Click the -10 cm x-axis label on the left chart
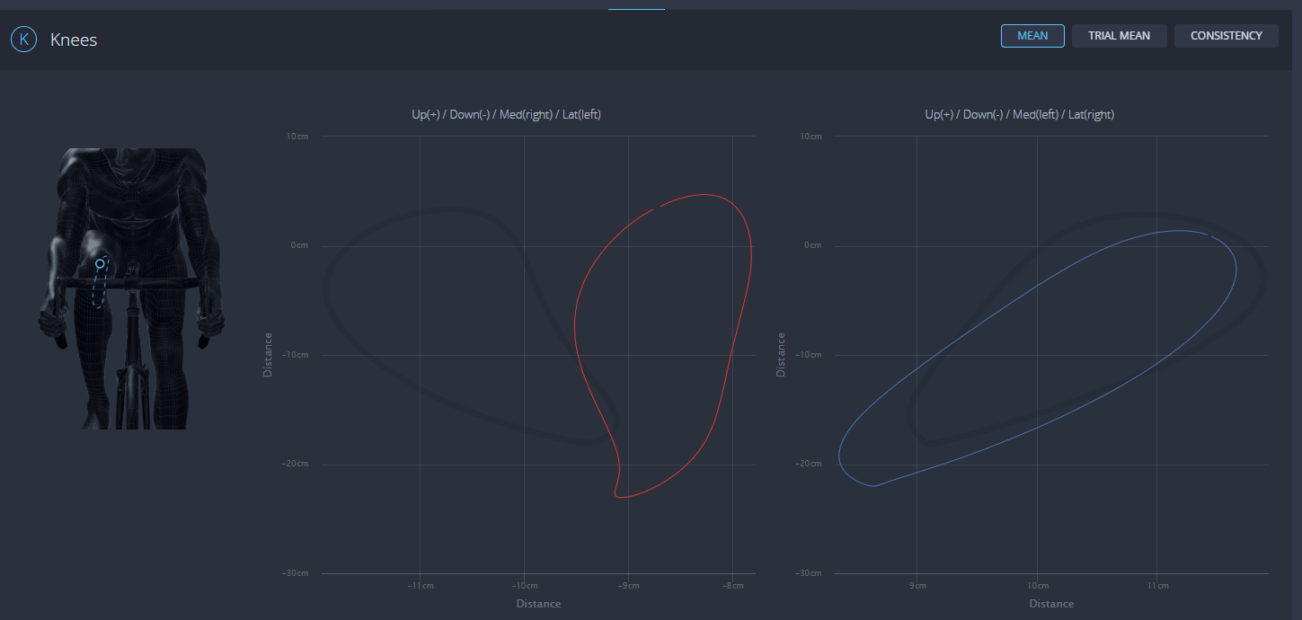This screenshot has height=620, width=1302. point(524,586)
